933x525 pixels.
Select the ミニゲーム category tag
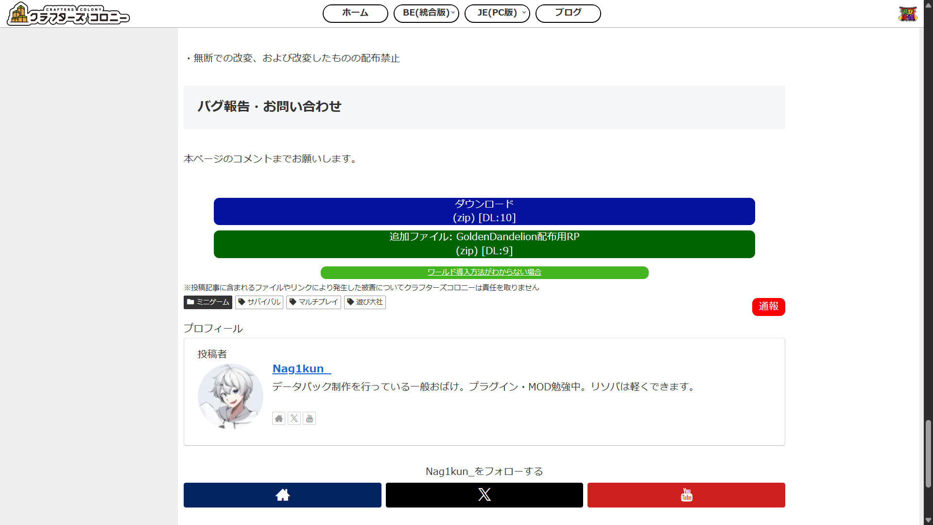coord(208,302)
